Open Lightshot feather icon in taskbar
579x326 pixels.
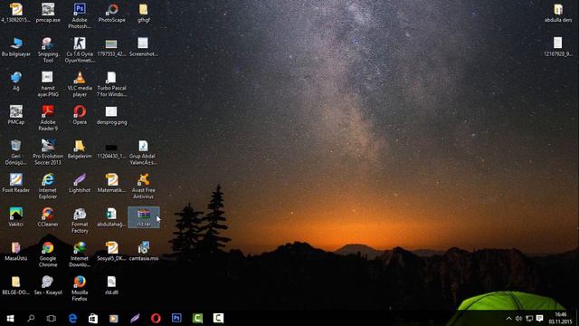[x=135, y=318]
